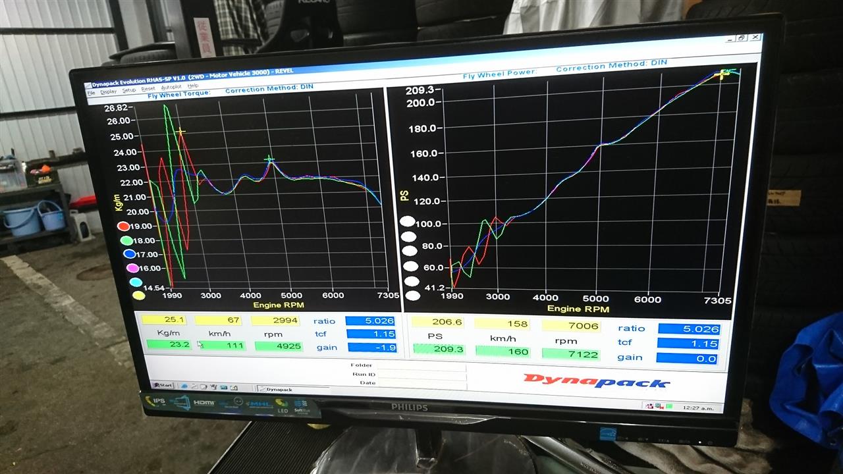Viewport: 843px width, 474px height.
Task: Click the Dynapack logo
Action: click(x=597, y=381)
